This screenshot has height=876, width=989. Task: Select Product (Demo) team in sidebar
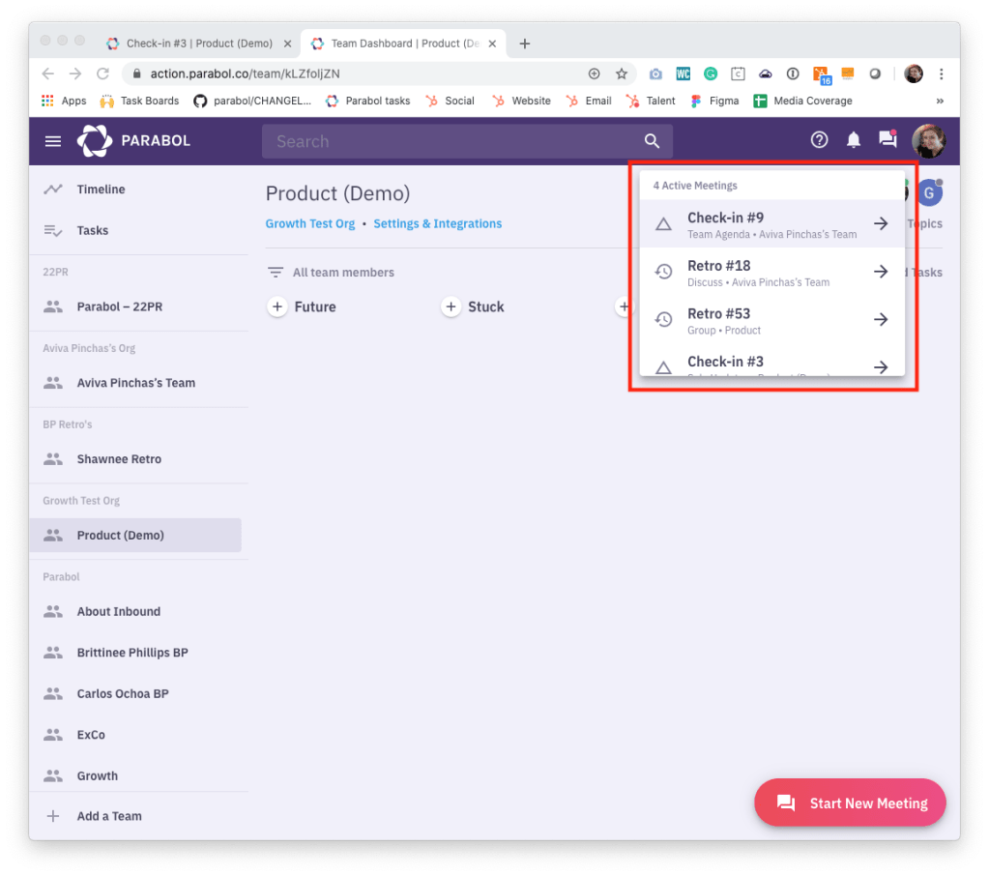[x=135, y=535]
